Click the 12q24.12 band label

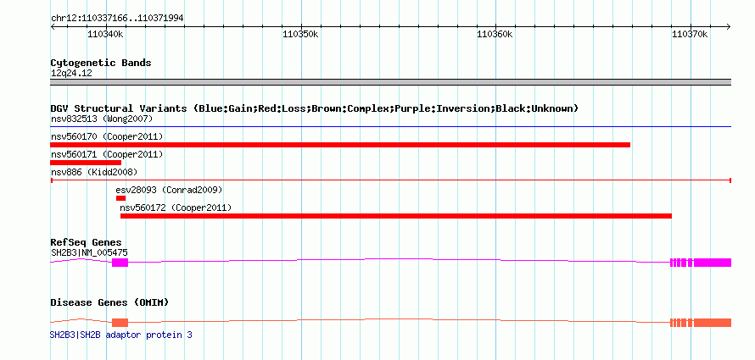tap(71, 74)
